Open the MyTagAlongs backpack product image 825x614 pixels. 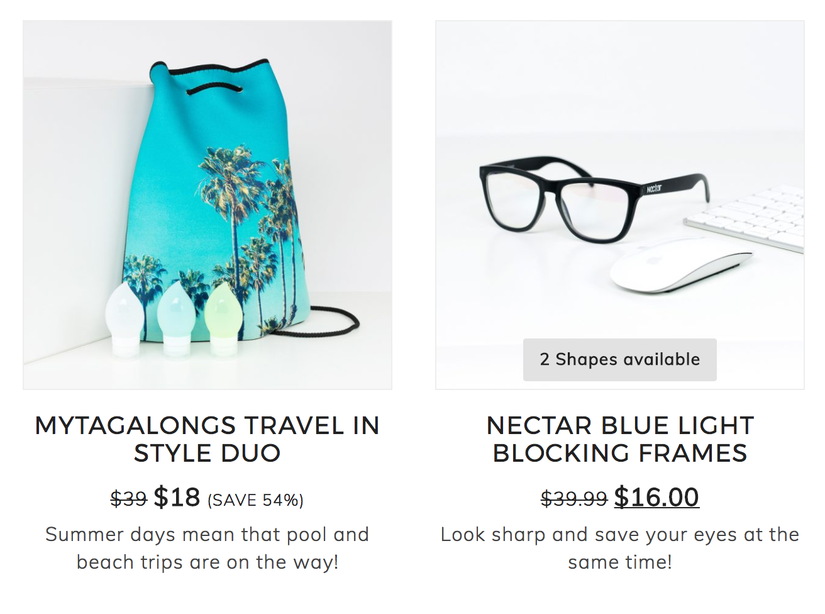click(x=208, y=205)
